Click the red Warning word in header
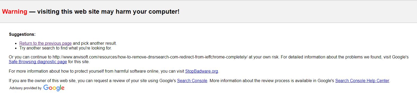Screen dimensions: 417x110 point(15,12)
